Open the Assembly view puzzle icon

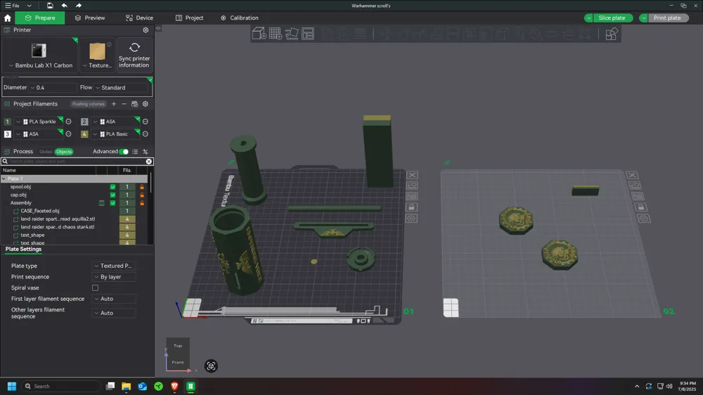pyautogui.click(x=611, y=34)
